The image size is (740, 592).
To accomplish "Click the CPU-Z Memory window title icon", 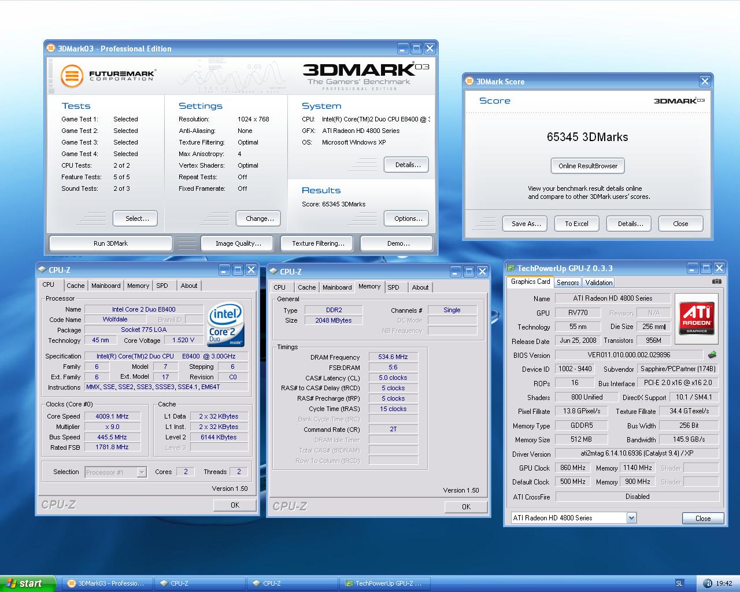I will [x=273, y=271].
